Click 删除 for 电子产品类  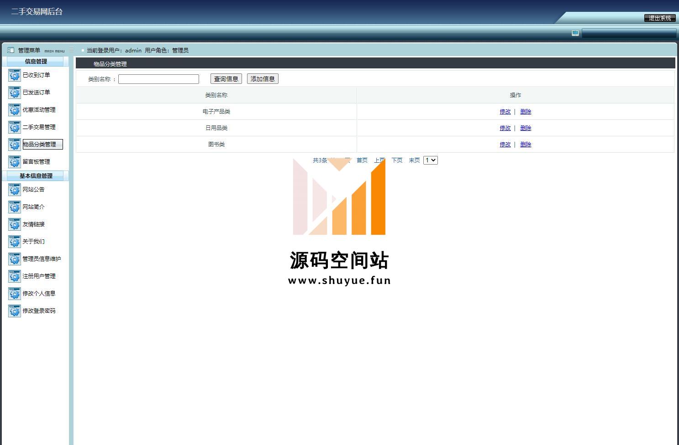[x=526, y=111]
